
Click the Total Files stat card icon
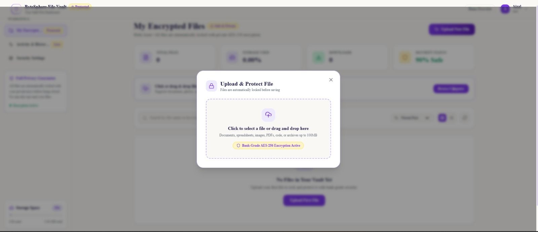click(146, 57)
